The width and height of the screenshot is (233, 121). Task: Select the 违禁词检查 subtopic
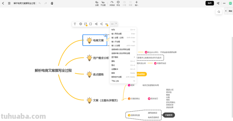click(x=134, y=115)
